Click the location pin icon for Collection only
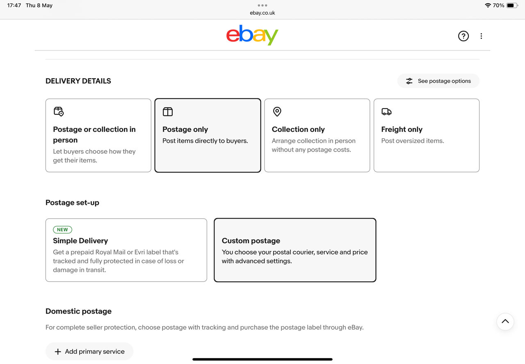The height and width of the screenshot is (364, 525). pos(277,111)
